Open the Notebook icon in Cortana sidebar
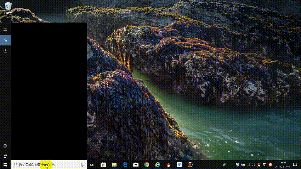This screenshot has height=169, width=301. [x=5, y=51]
